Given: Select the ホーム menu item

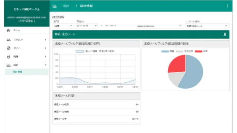Looking at the screenshot, I should pyautogui.click(x=27, y=30).
